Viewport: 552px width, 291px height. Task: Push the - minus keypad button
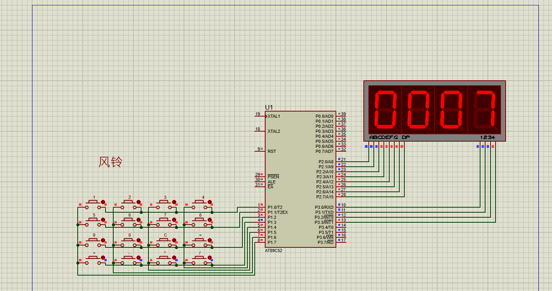click(128, 258)
